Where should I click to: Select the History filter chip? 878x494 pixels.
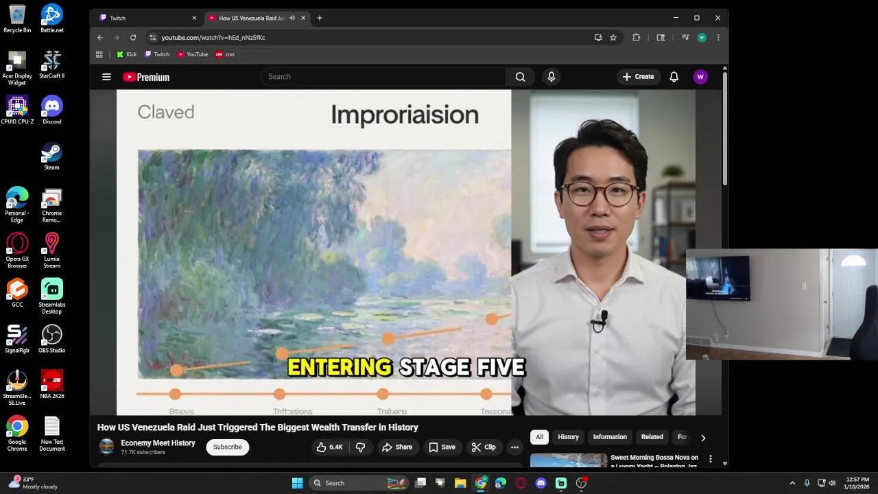(568, 437)
